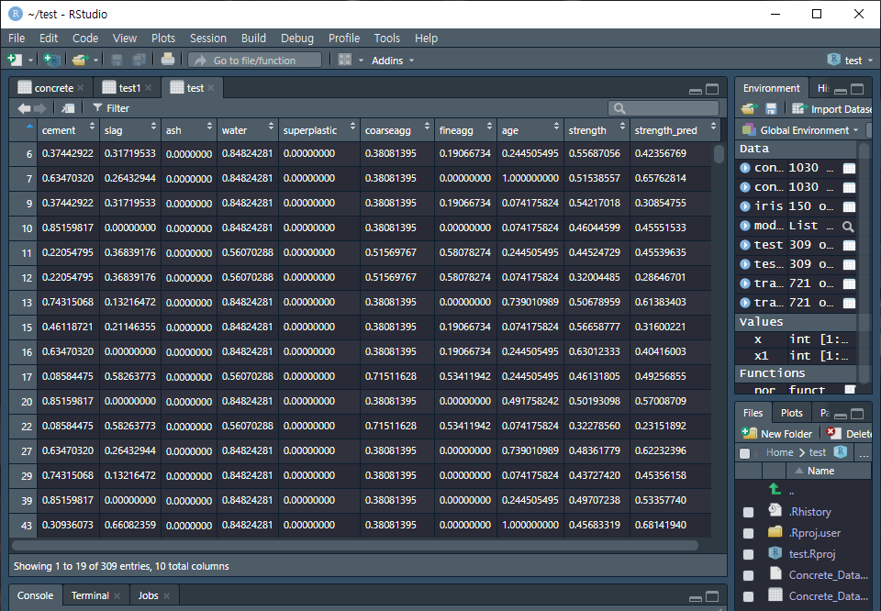Click the Go to file/function field
Image resolution: width=881 pixels, height=611 pixels.
tap(254, 60)
